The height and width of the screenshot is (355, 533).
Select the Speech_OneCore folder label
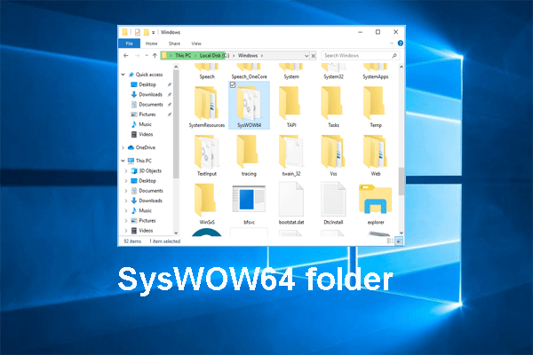249,77
